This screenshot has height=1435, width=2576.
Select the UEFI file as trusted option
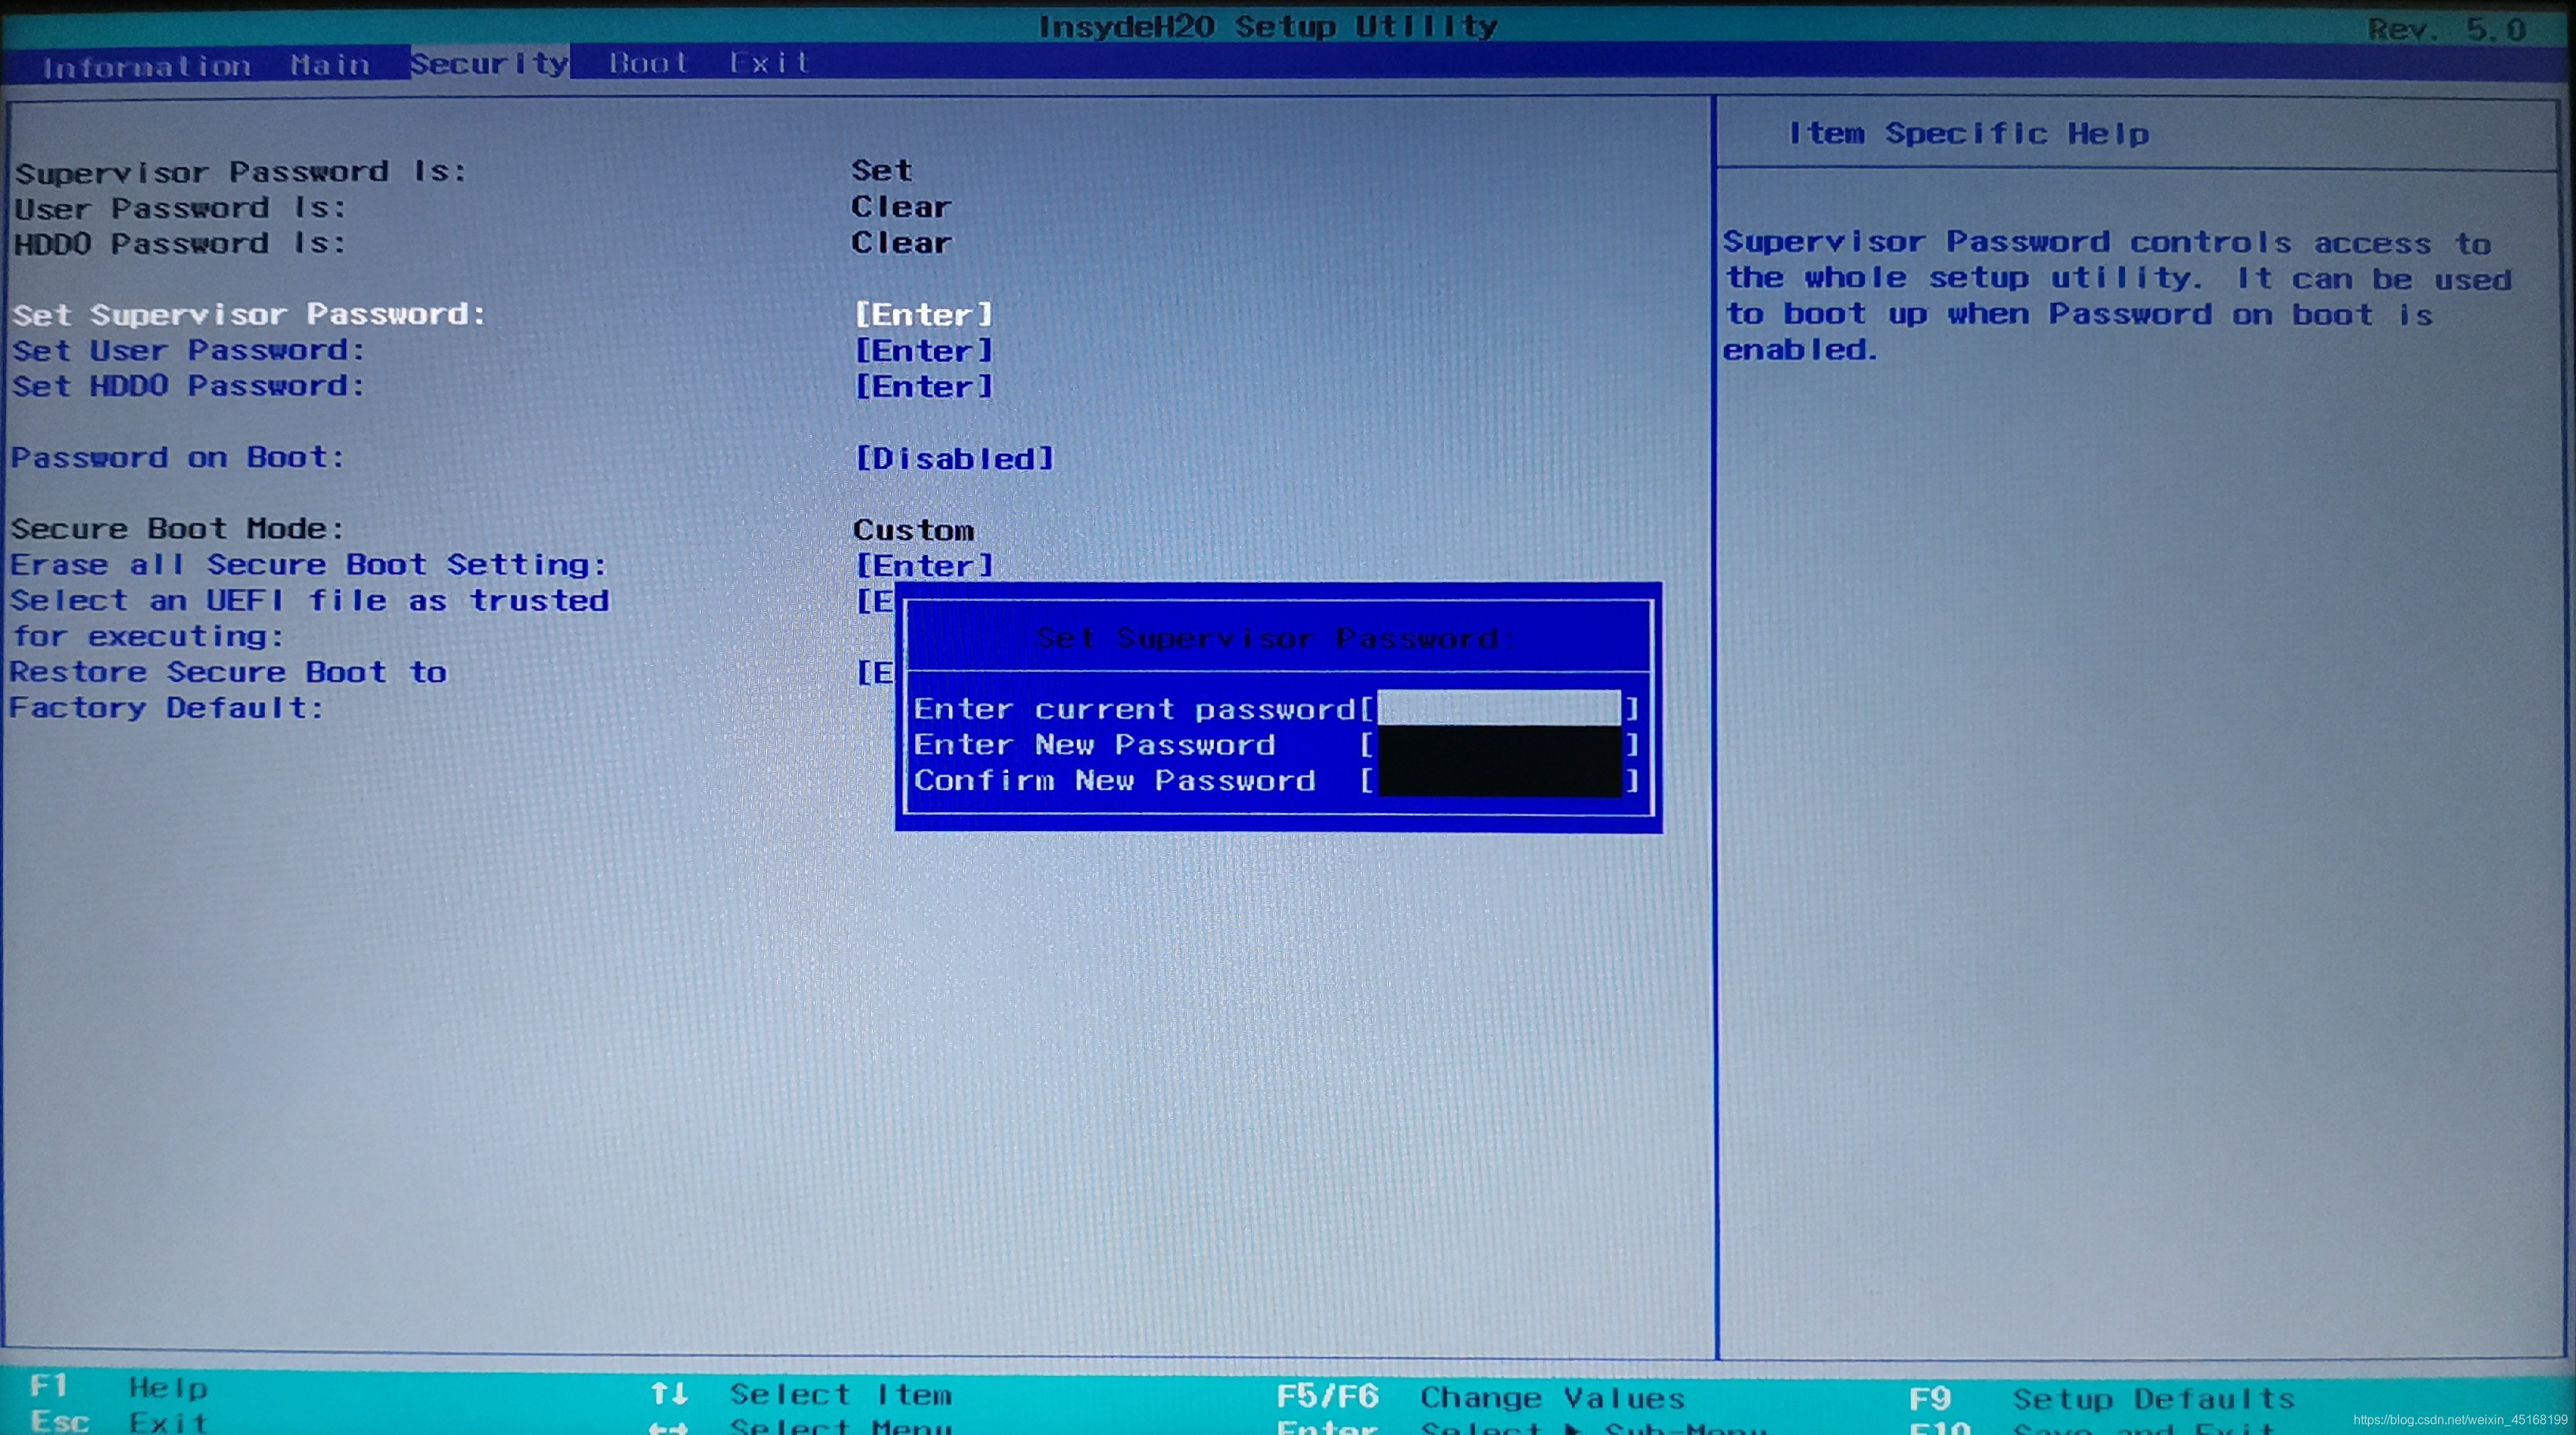tap(309, 600)
